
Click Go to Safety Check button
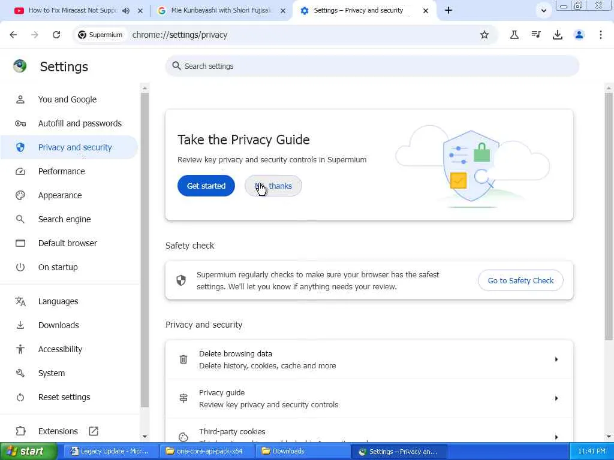point(520,280)
